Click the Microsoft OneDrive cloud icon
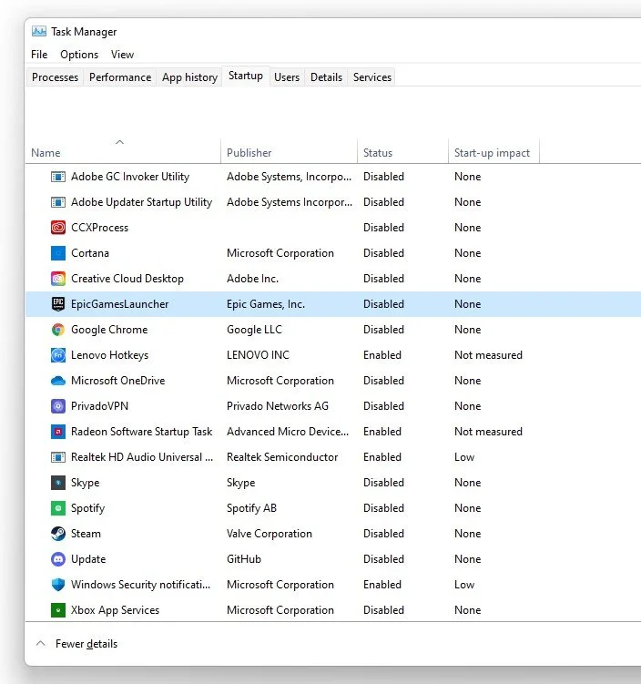Viewport: 641px width, 684px height. (x=58, y=381)
